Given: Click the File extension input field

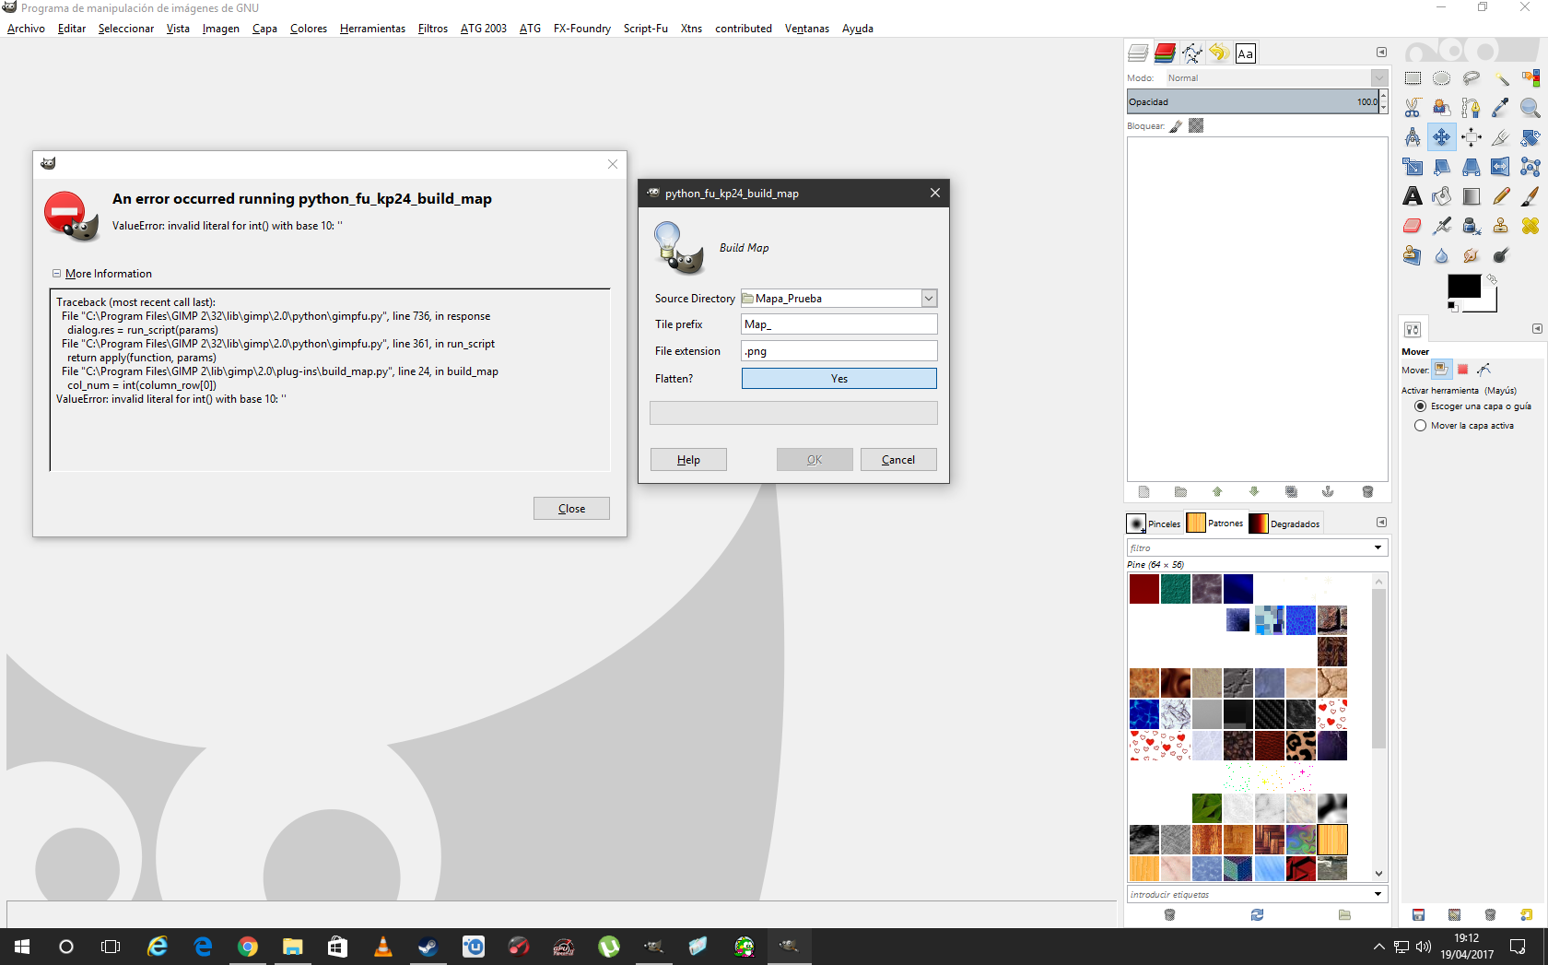Looking at the screenshot, I should (x=839, y=351).
